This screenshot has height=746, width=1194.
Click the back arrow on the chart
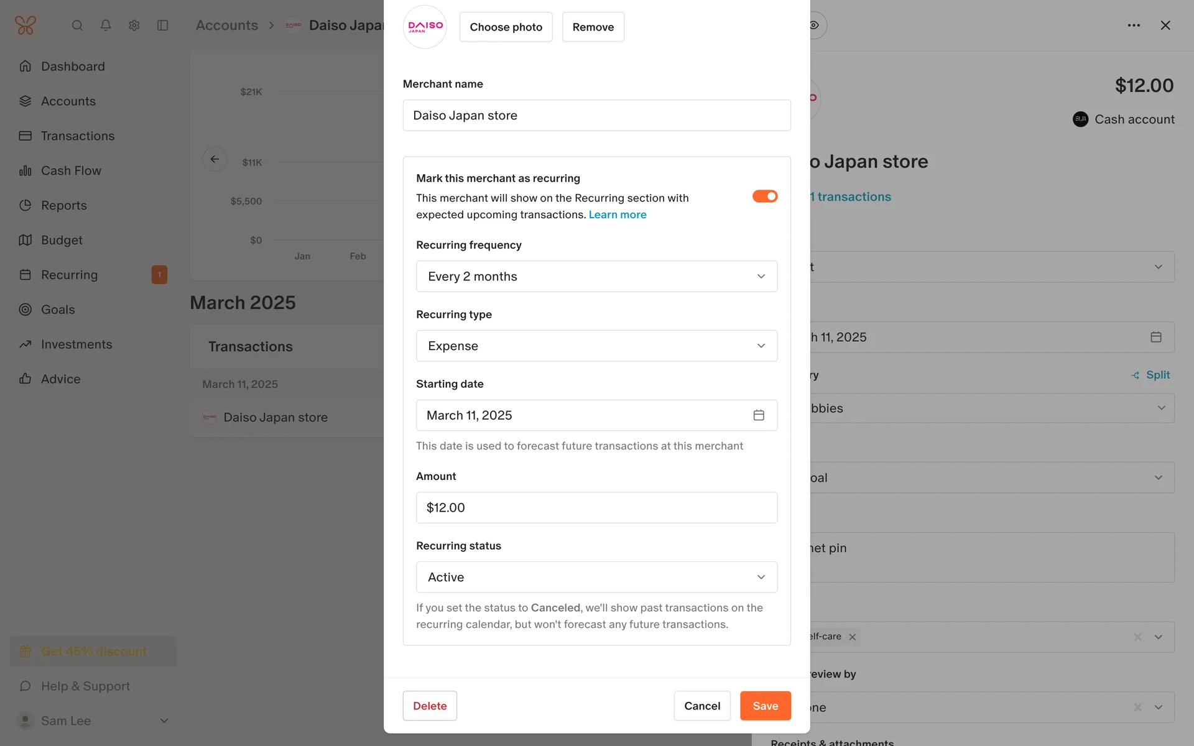pyautogui.click(x=215, y=159)
